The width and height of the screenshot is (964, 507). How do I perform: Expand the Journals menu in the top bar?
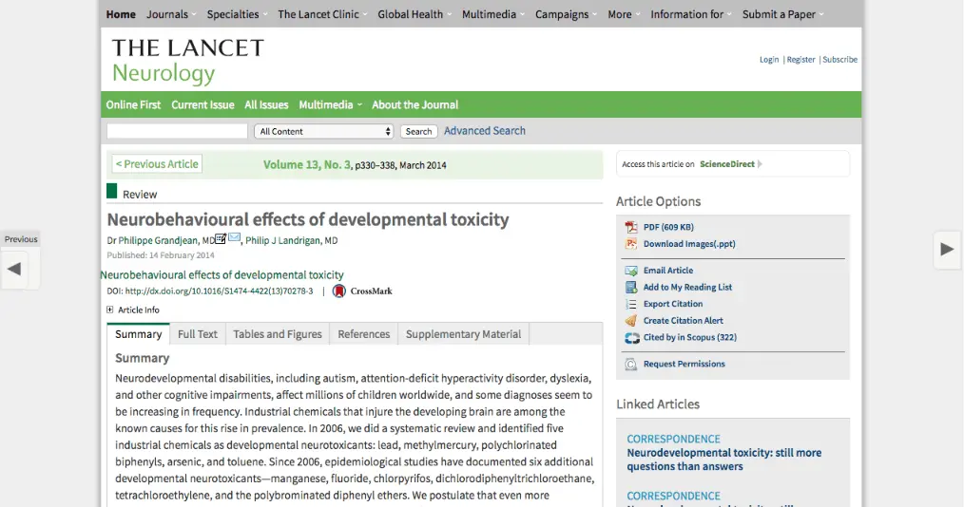pyautogui.click(x=171, y=14)
